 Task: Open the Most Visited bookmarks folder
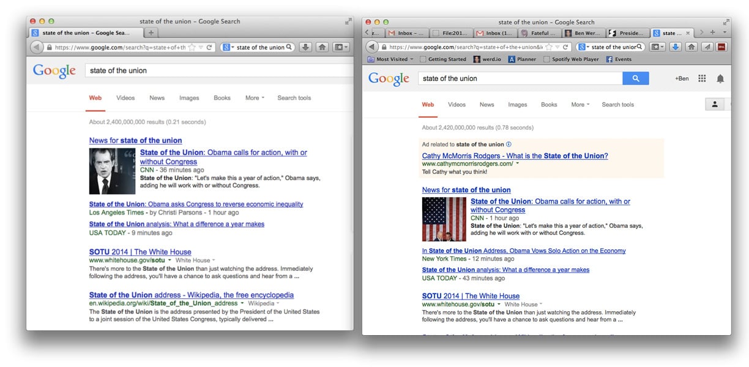[390, 59]
